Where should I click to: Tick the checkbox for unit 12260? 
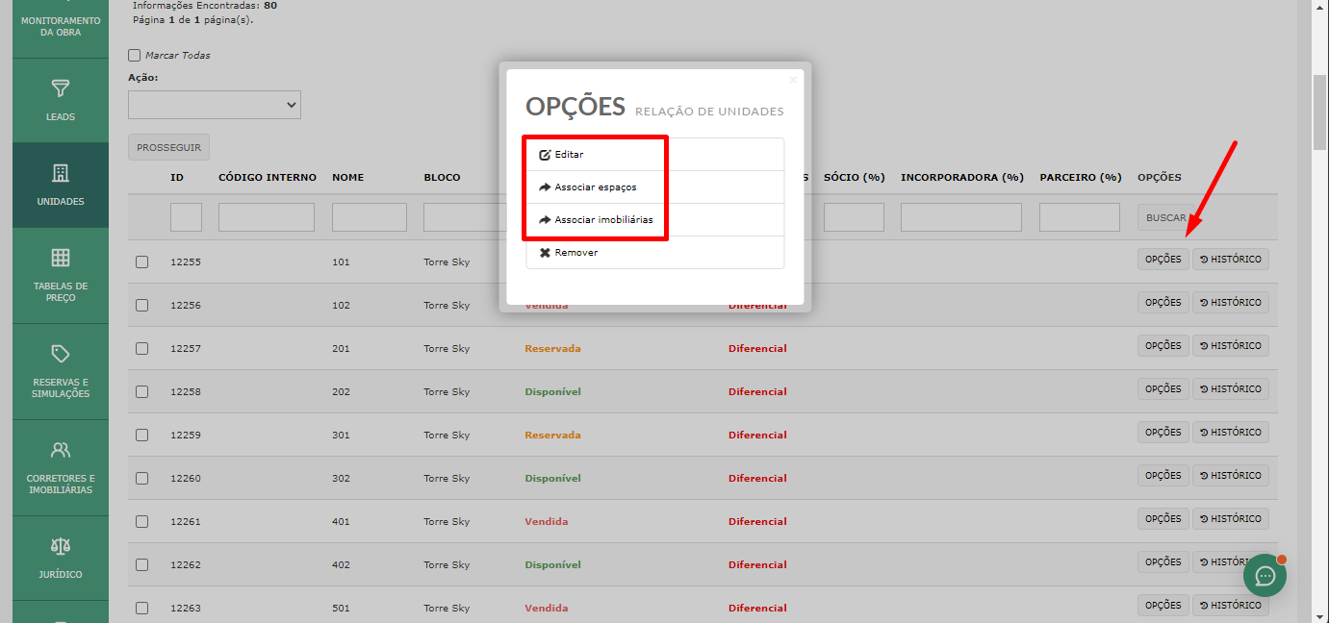pos(141,478)
